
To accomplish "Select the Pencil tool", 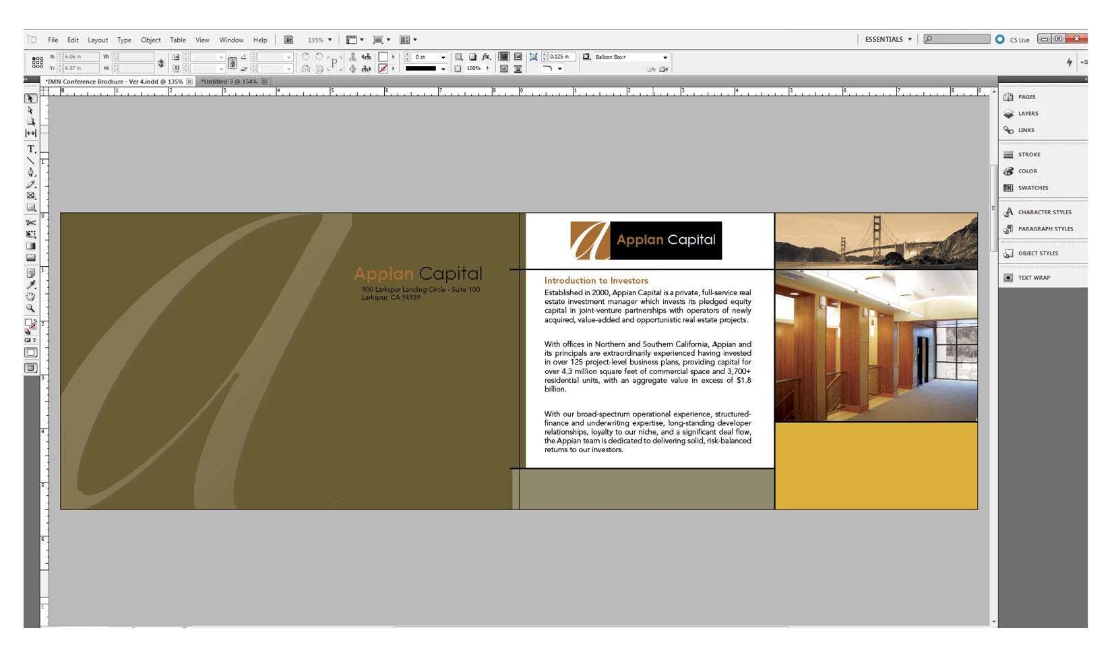I will (x=30, y=184).
